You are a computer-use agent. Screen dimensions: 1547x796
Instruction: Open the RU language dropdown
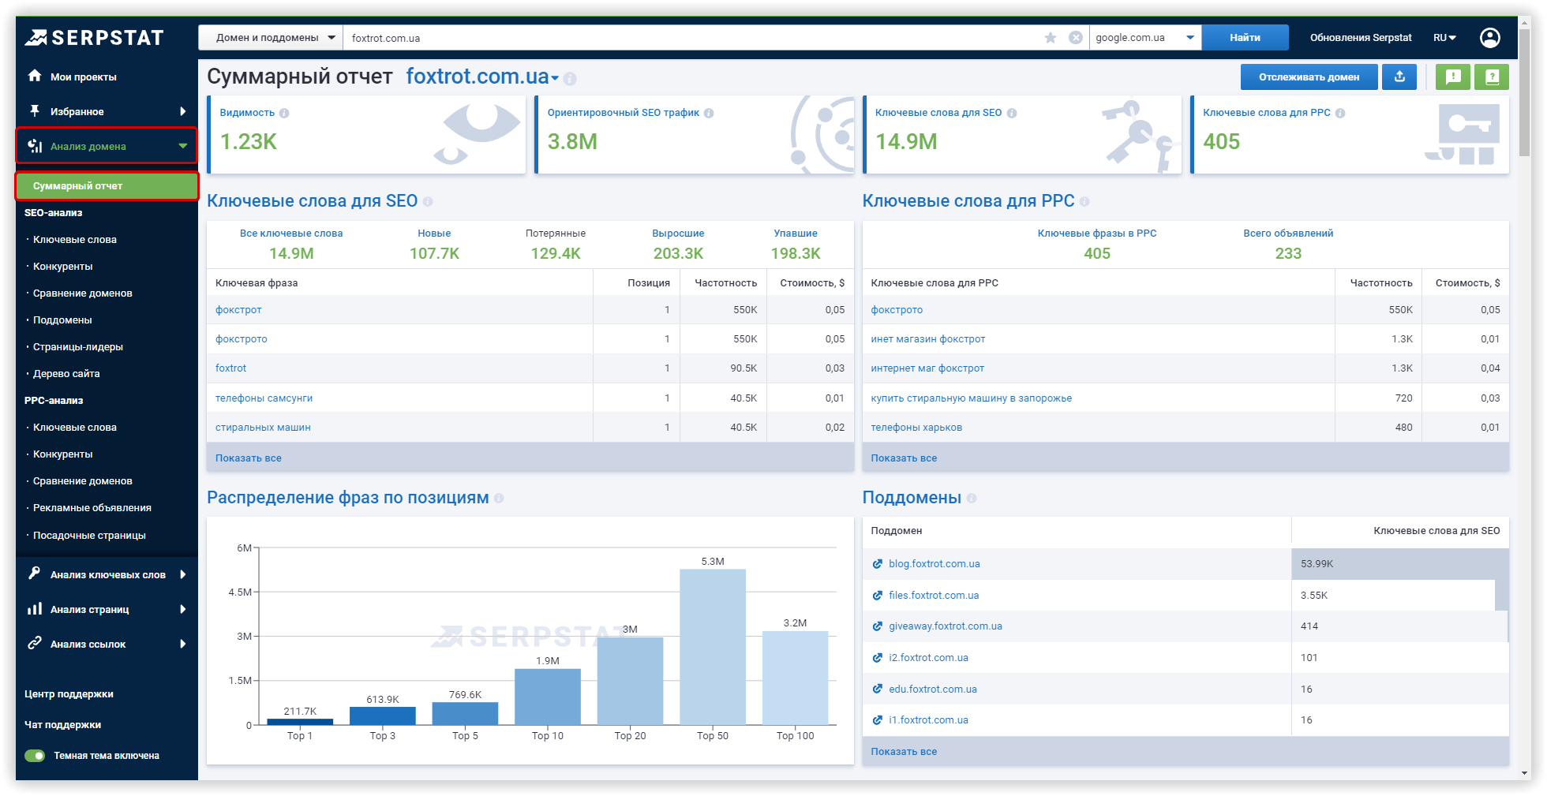pyautogui.click(x=1445, y=37)
